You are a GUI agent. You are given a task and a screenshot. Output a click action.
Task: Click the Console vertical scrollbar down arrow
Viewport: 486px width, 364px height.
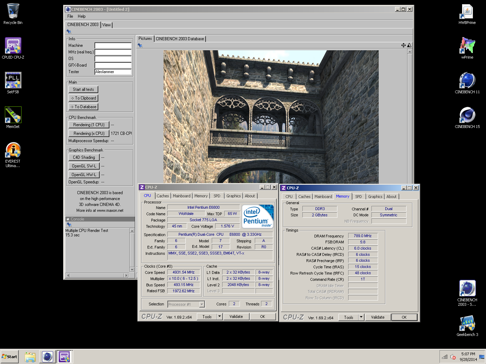tap(132, 269)
